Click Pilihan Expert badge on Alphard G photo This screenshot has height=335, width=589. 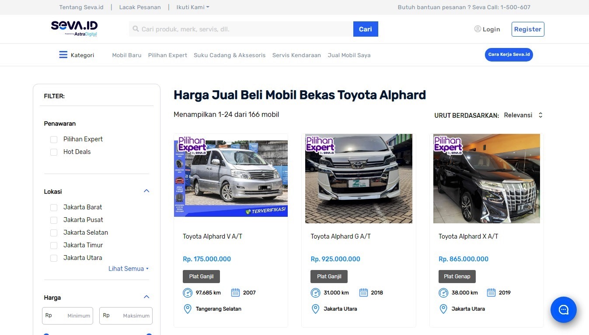point(320,146)
